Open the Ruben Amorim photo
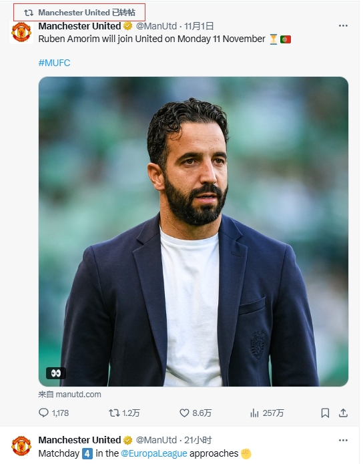 point(194,232)
